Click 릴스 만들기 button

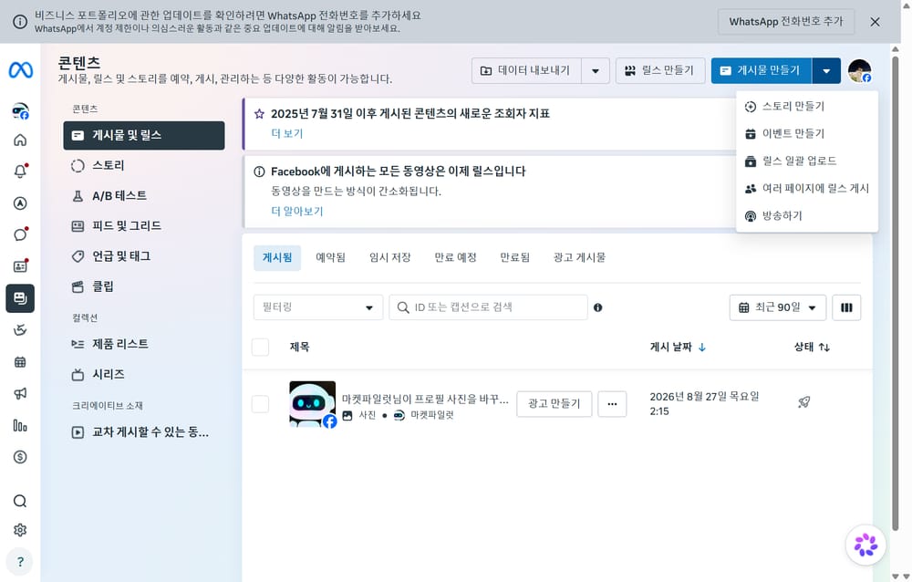660,71
